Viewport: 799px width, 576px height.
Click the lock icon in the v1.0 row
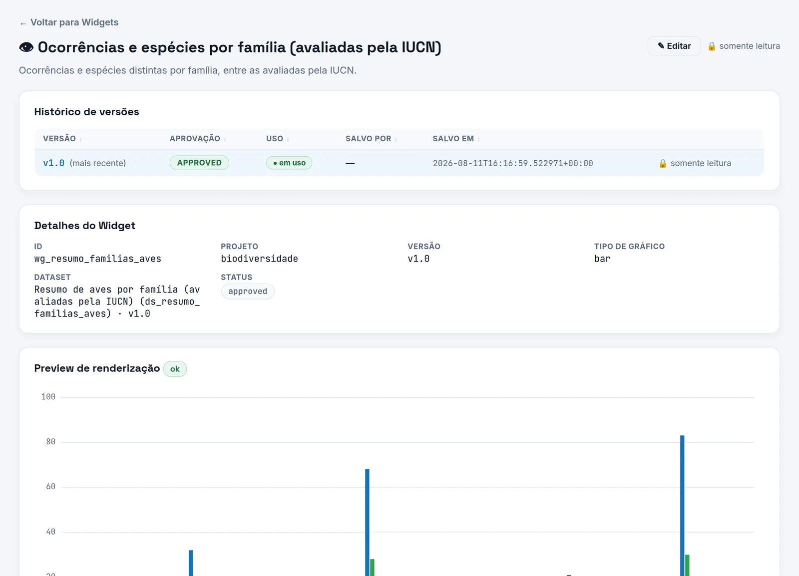[663, 163]
